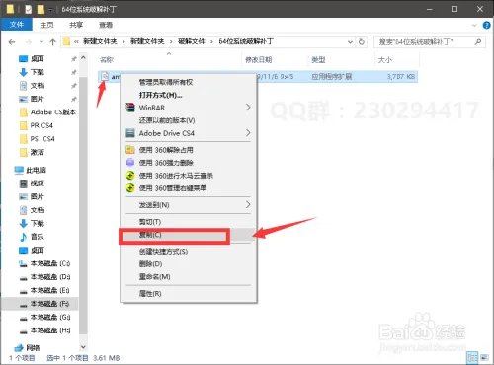Click the sidebar scrollbar up arrow
Image resolution: width=494 pixels, height=365 pixels.
point(83,58)
